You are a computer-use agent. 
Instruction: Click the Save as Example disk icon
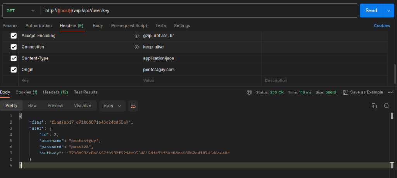click(x=345, y=92)
